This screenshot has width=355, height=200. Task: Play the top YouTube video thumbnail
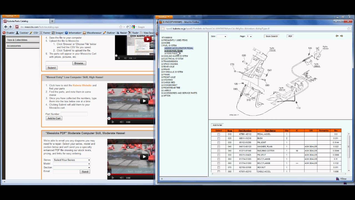pyautogui.click(x=148, y=39)
